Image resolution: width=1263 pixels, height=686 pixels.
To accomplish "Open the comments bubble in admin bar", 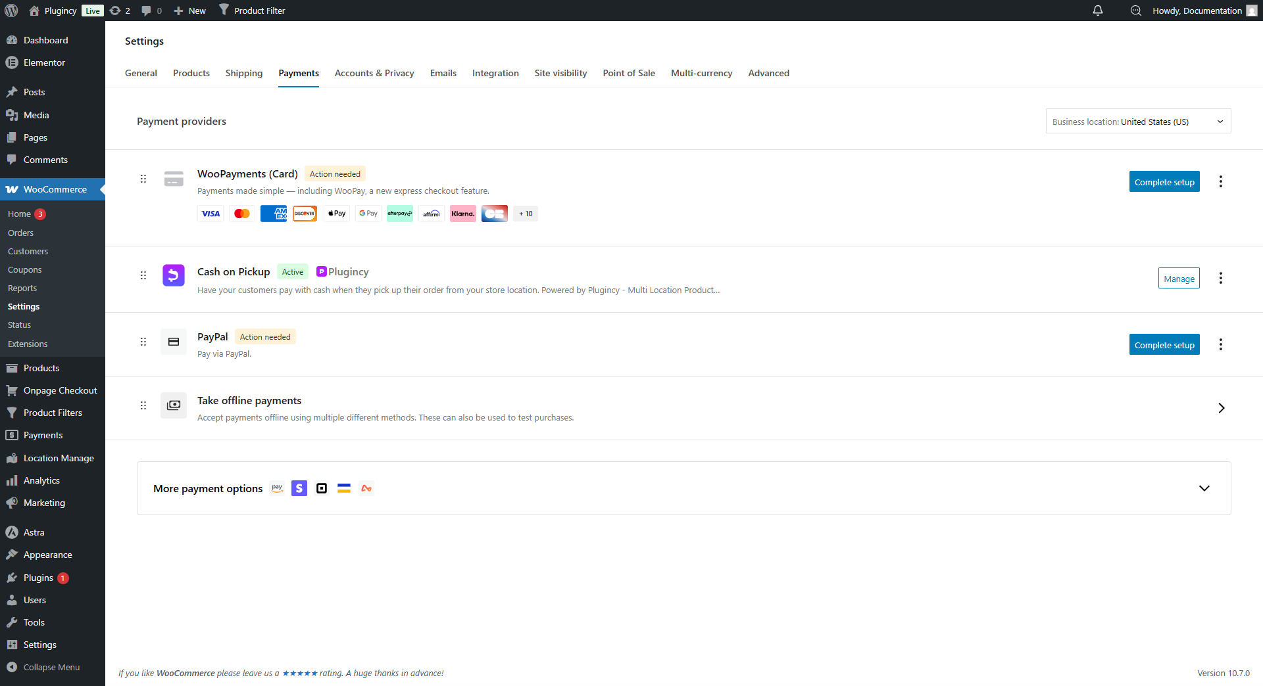I will (x=151, y=11).
